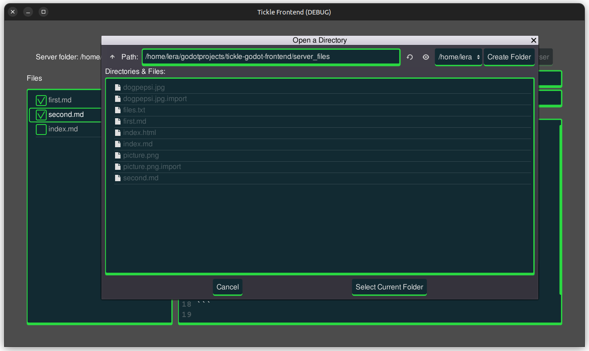Select second.md in the directory list
This screenshot has height=351, width=589.
click(x=141, y=178)
